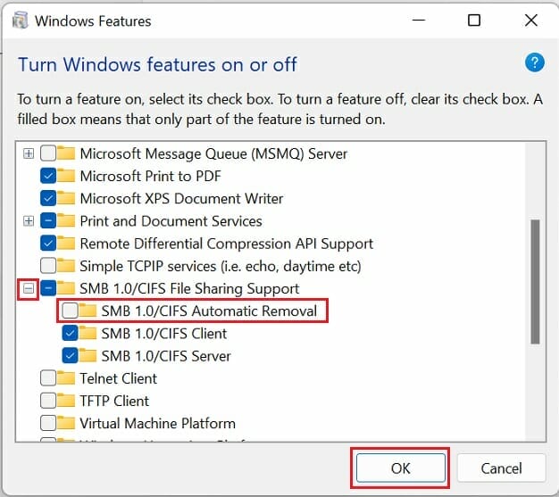Click the folder icon for TFTP Client
The height and width of the screenshot is (497, 559).
click(66, 401)
